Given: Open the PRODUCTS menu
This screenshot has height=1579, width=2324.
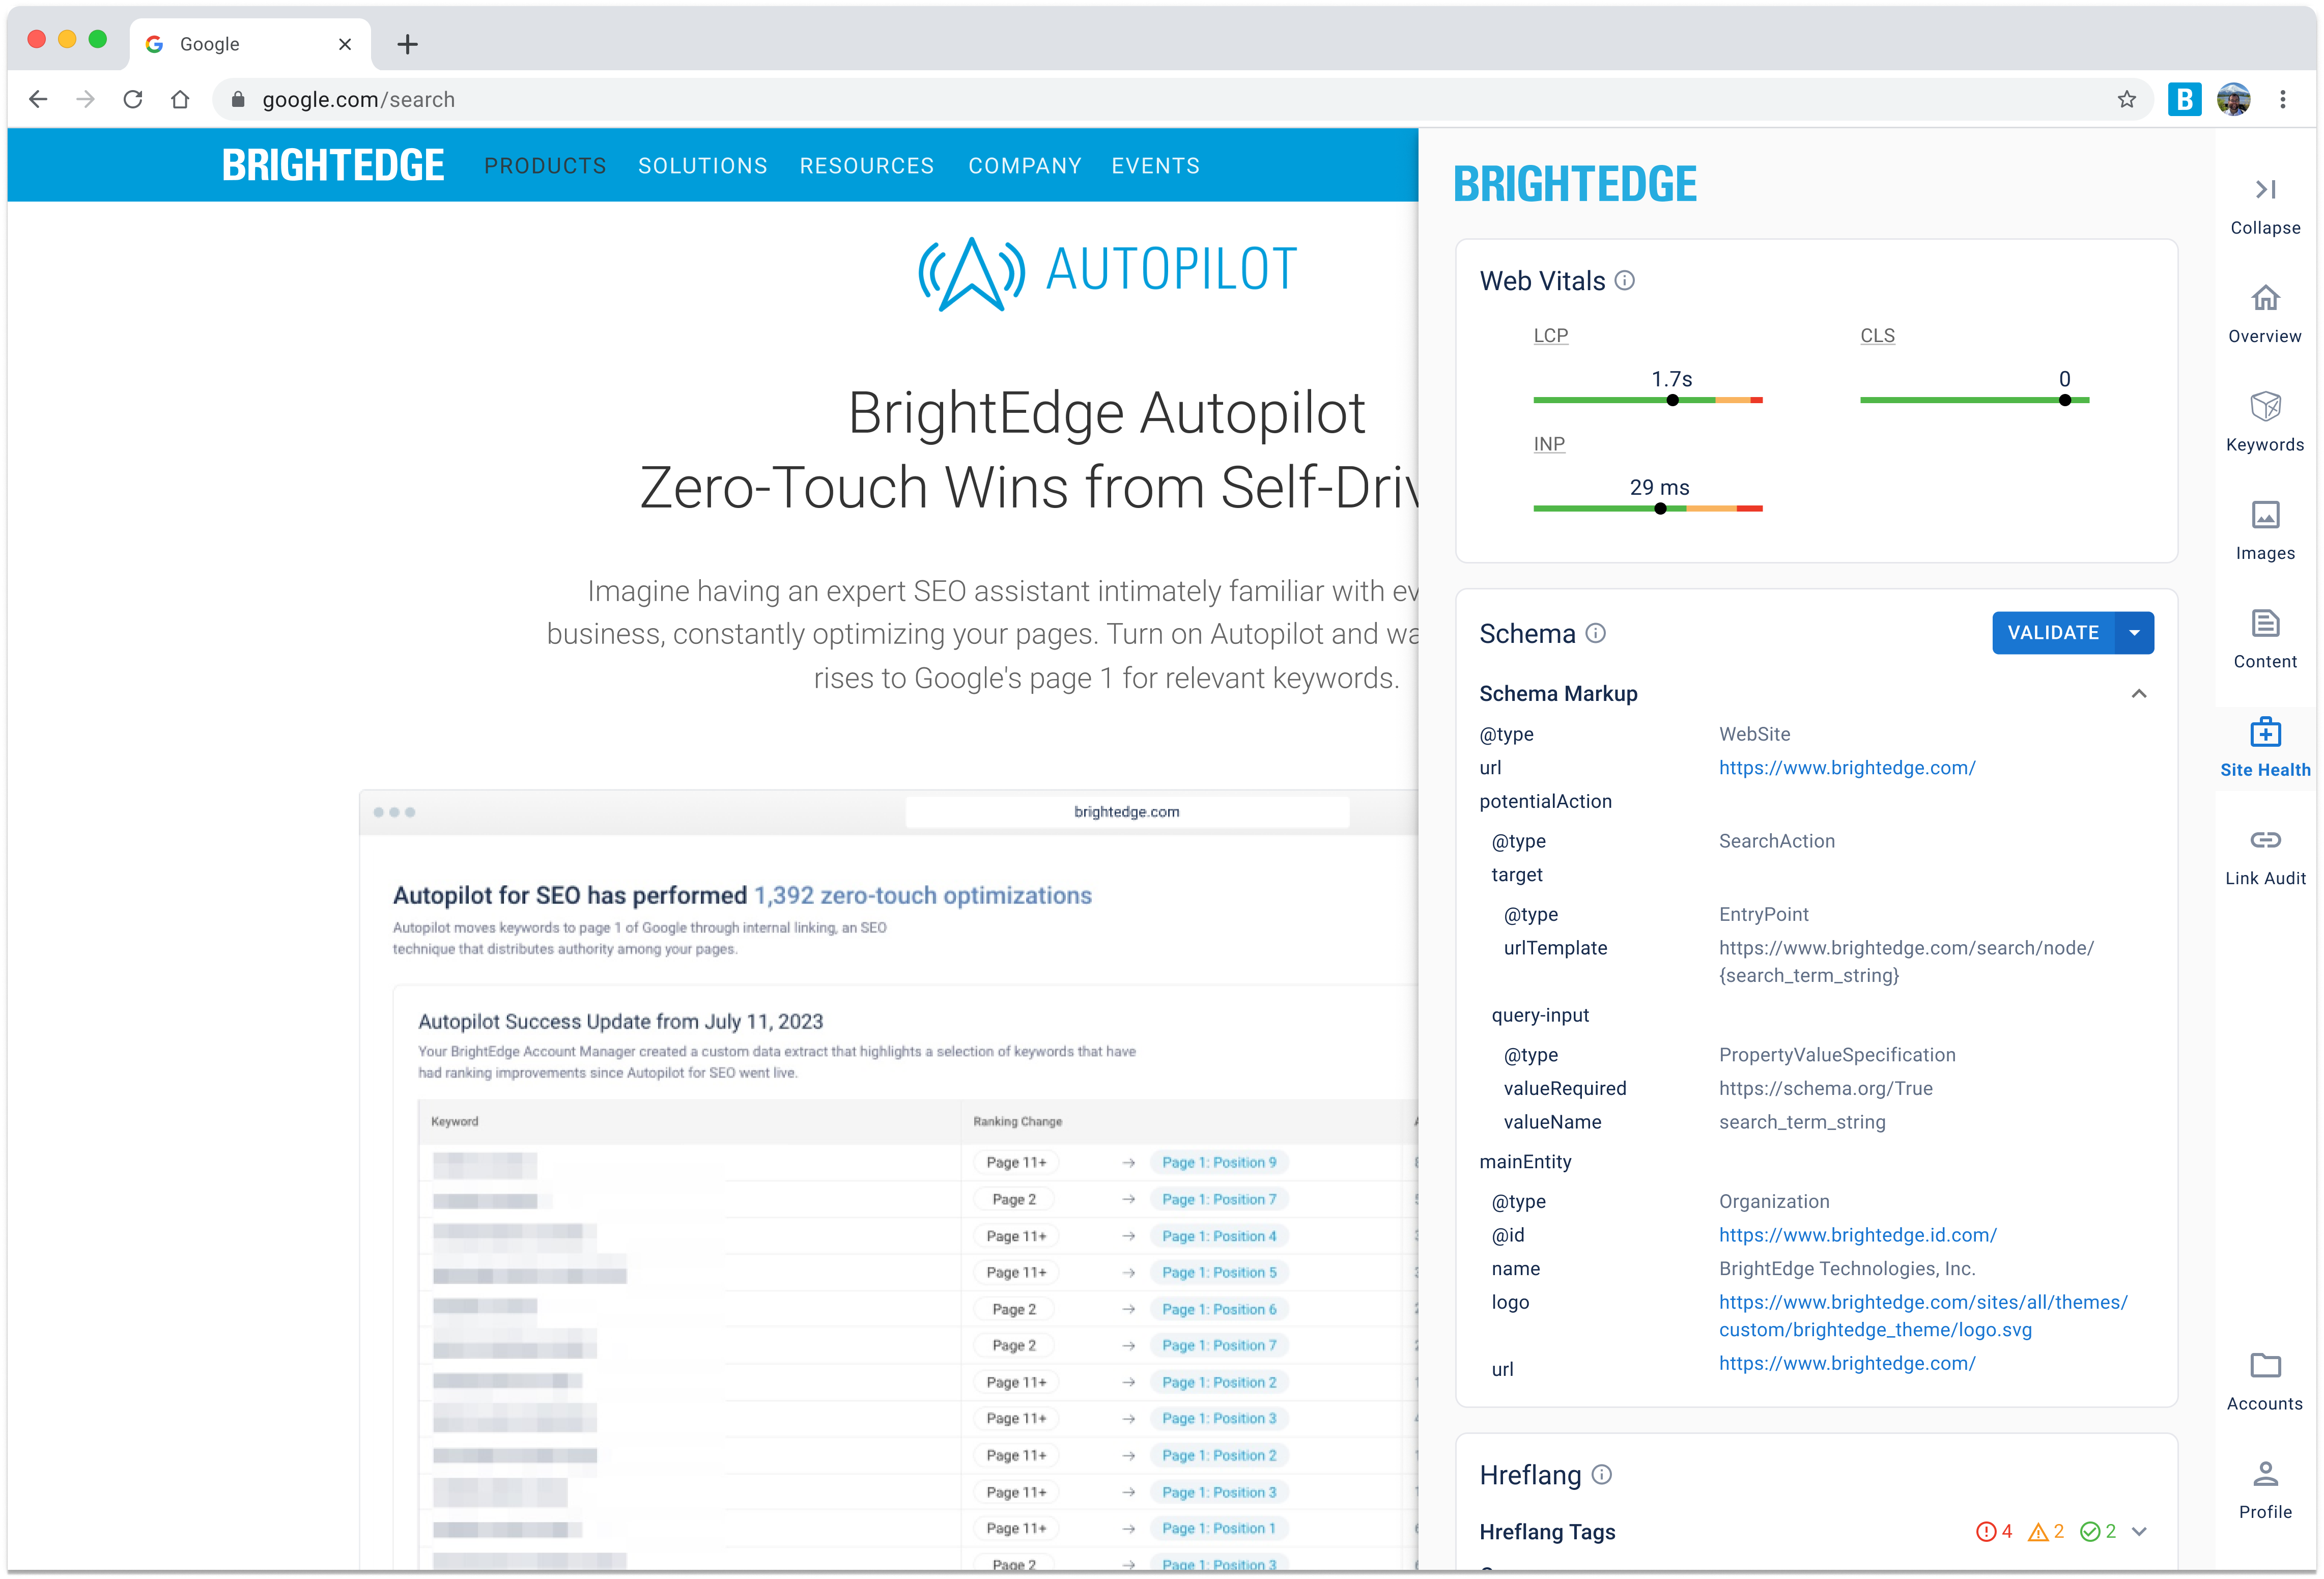Looking at the screenshot, I should [x=545, y=166].
